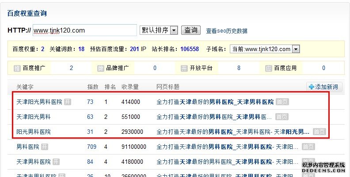Viewport: 350px width, 177px height.
Task: Click the plus icon on 添加新词
Action: click(x=312, y=87)
